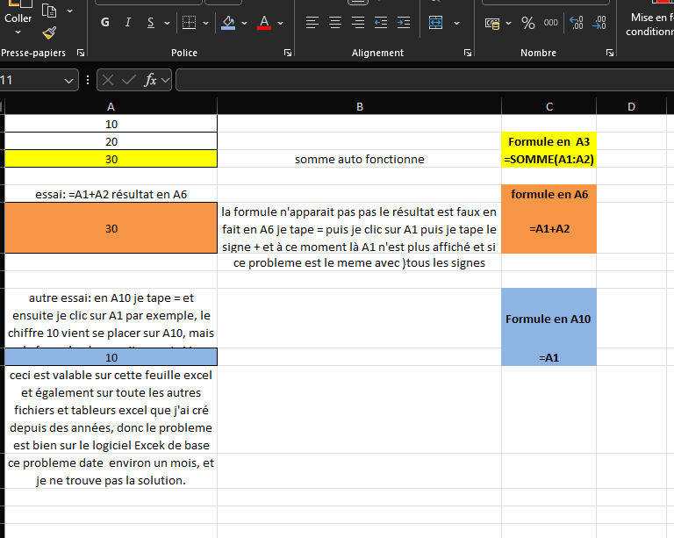This screenshot has height=538, width=674.
Task: Open the font color dropdown arrow
Action: pos(281,23)
